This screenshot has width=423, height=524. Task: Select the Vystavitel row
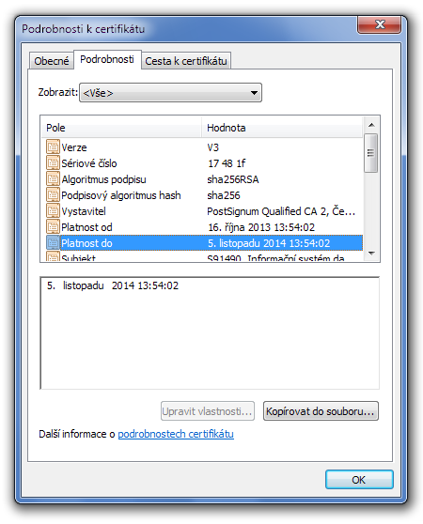coord(204,211)
